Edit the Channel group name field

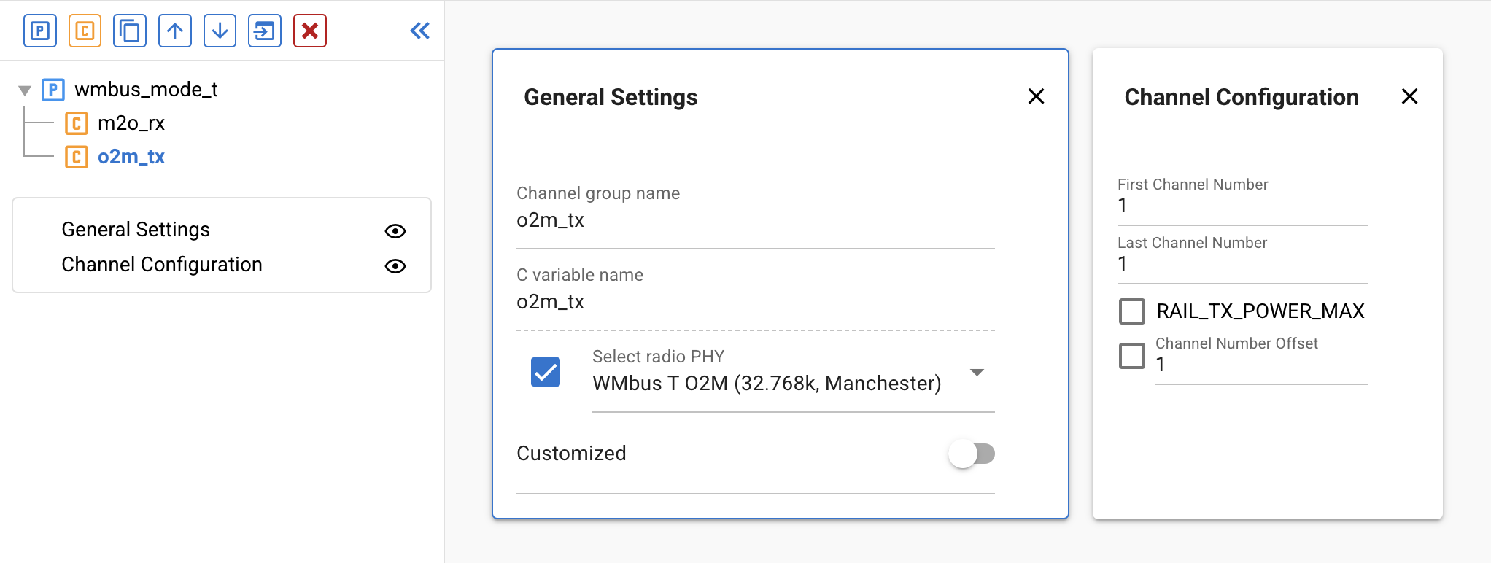(756, 220)
